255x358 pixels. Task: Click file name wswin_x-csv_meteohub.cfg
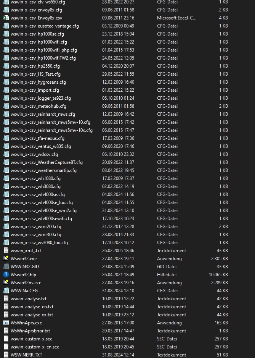coord(38,106)
